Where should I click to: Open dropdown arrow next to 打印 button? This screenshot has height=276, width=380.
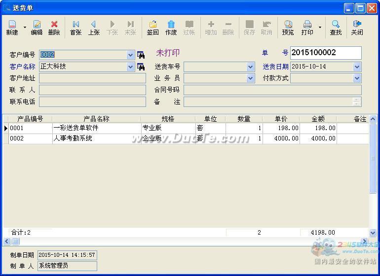pos(320,28)
